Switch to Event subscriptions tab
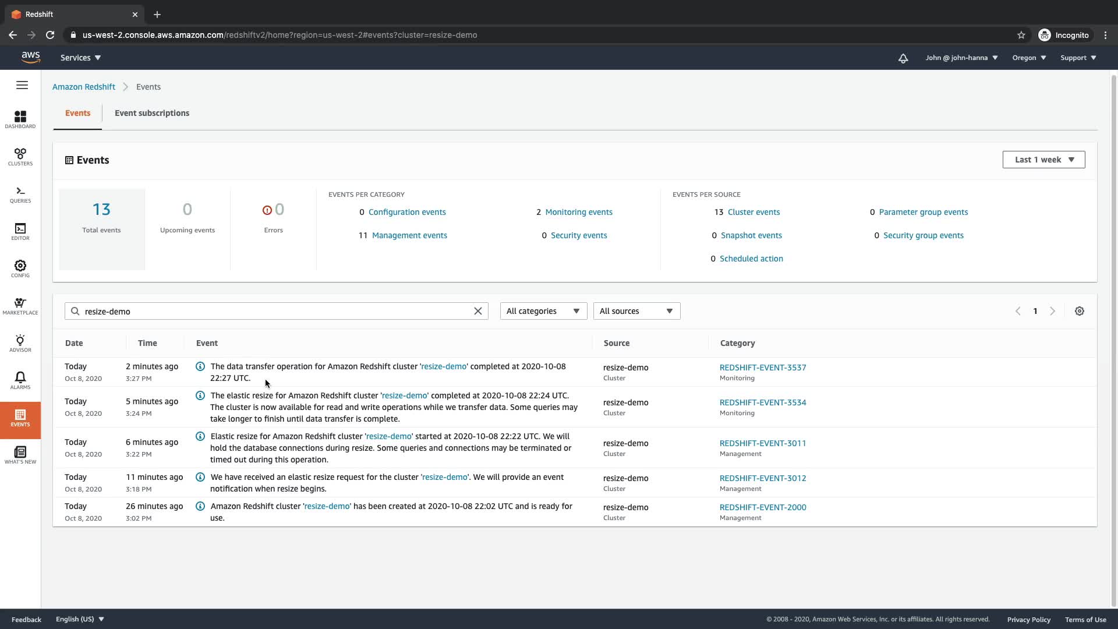This screenshot has width=1118, height=629. click(151, 113)
